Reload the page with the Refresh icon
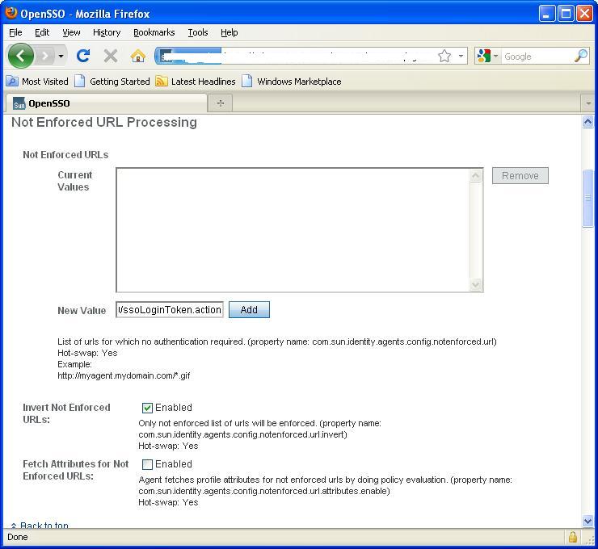The height and width of the screenshot is (549, 598). click(83, 56)
